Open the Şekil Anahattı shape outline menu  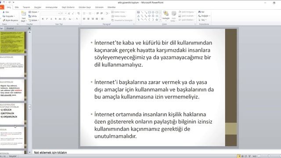(x=187, y=16)
